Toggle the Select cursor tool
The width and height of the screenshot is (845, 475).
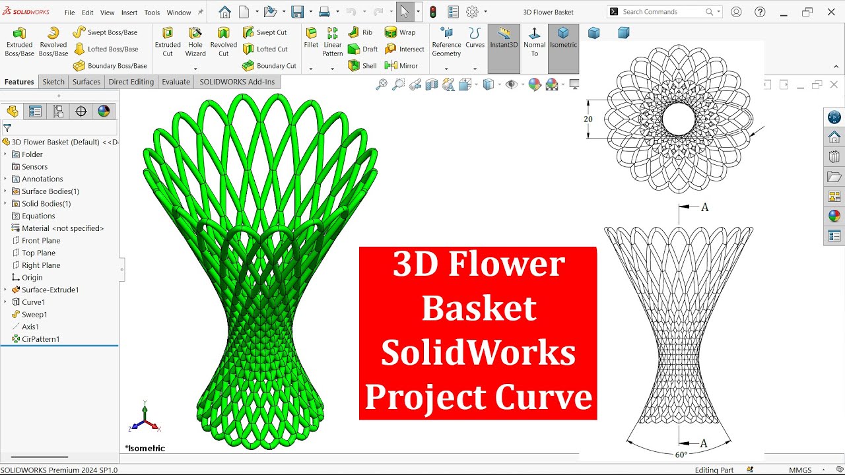[405, 12]
